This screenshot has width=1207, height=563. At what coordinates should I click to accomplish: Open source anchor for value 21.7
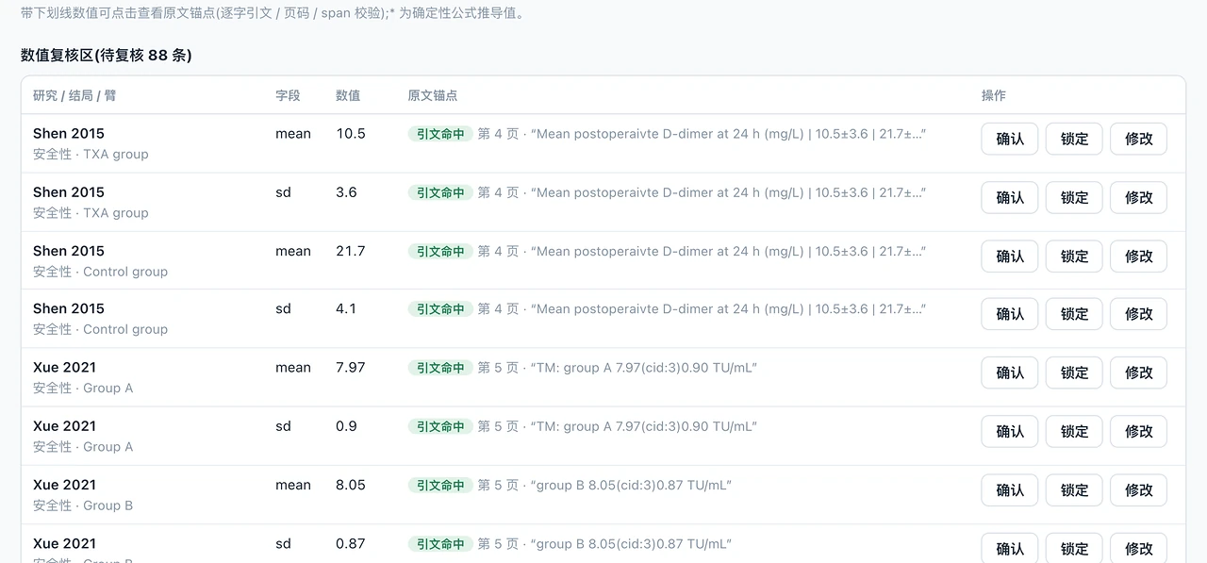(x=350, y=251)
